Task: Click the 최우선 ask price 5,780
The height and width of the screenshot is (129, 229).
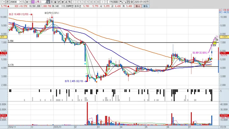Action: pos(86,6)
